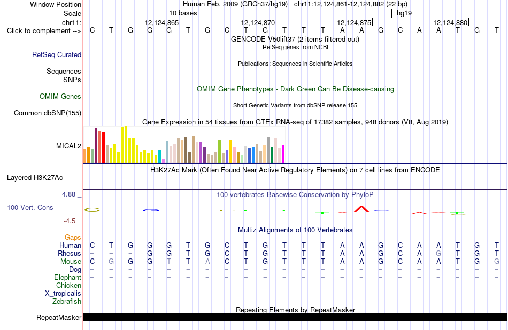Viewport: 508px width, 330px height.
Task: Select the Elephant alignment row label
Action: [68, 277]
